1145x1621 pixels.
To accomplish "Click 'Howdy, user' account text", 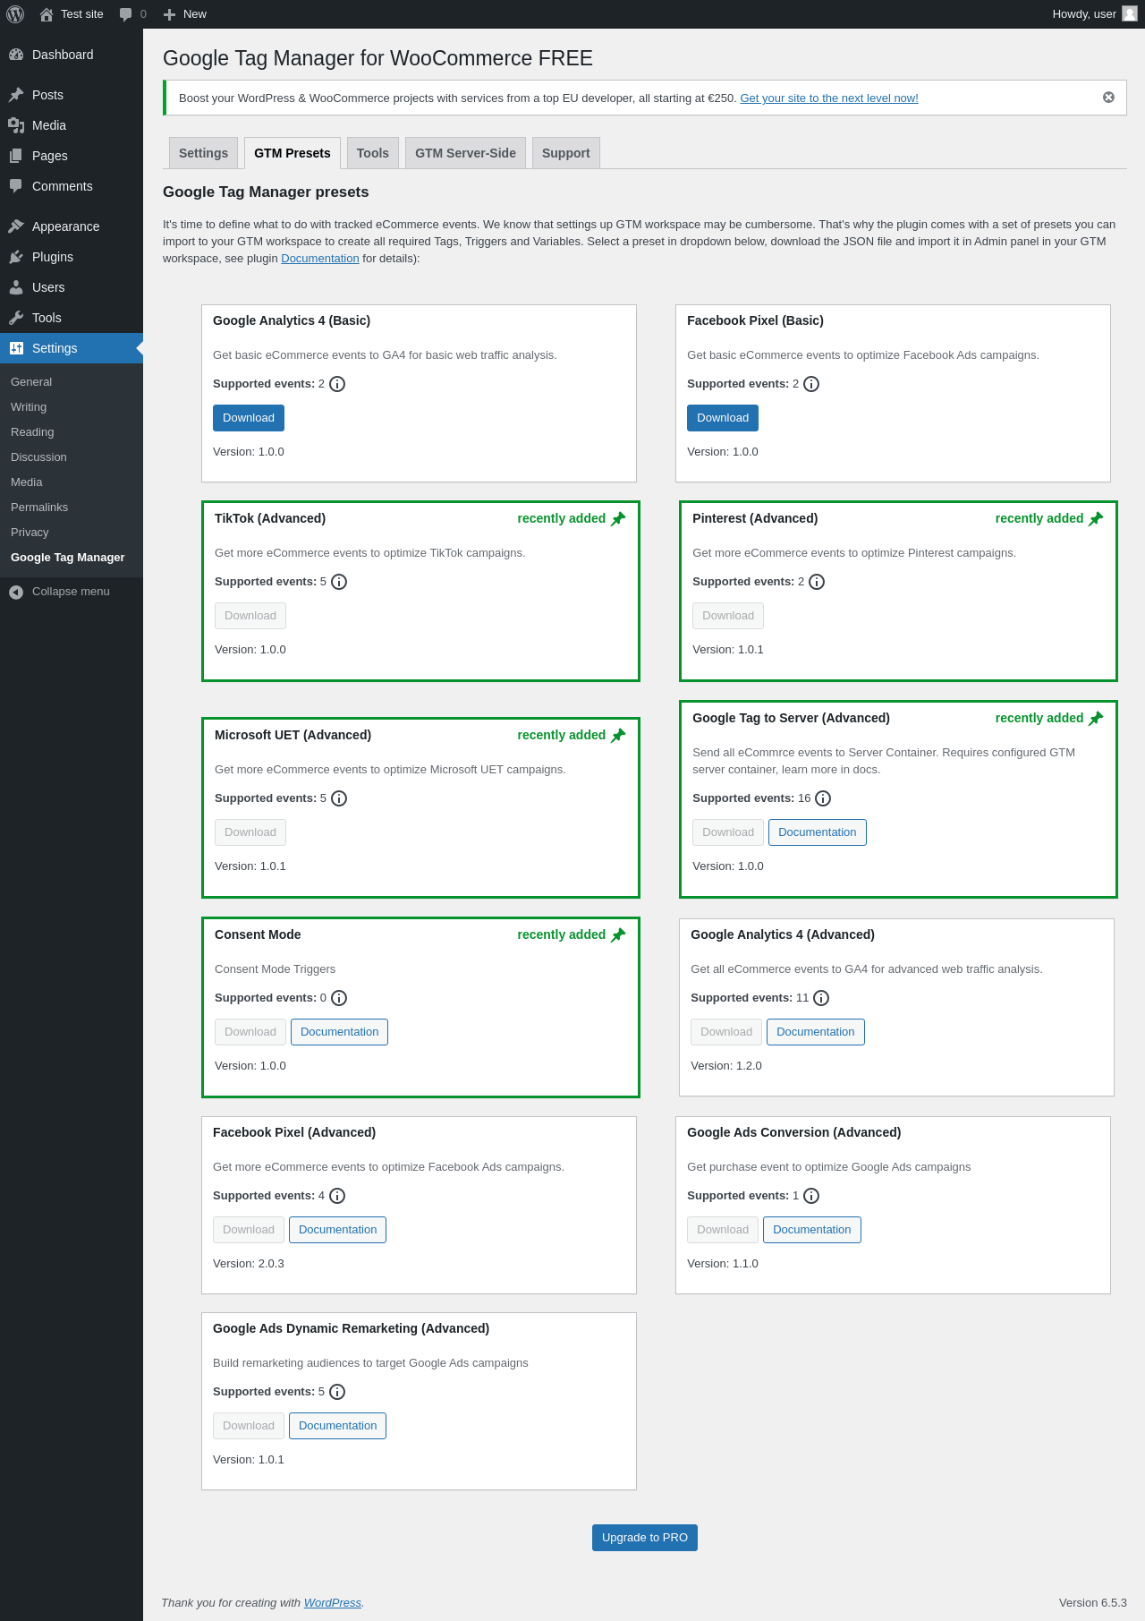I will 1084,14.
